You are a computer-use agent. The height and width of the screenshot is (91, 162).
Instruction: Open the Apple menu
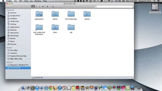click(3, 1)
